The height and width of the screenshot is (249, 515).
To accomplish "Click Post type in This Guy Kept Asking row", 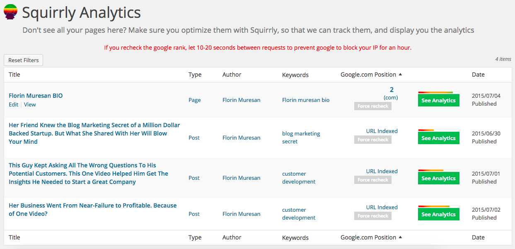I will pos(194,178).
